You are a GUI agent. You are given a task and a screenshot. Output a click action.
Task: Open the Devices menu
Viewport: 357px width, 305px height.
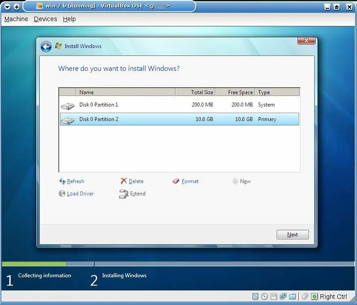click(x=45, y=19)
